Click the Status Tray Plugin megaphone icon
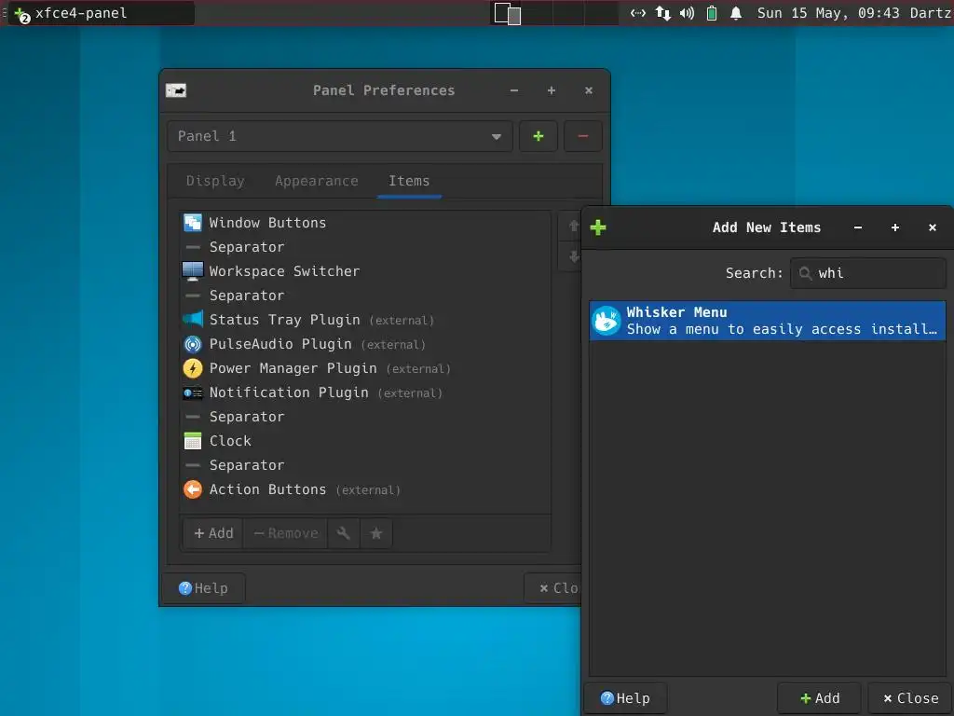954x716 pixels. [x=192, y=320]
